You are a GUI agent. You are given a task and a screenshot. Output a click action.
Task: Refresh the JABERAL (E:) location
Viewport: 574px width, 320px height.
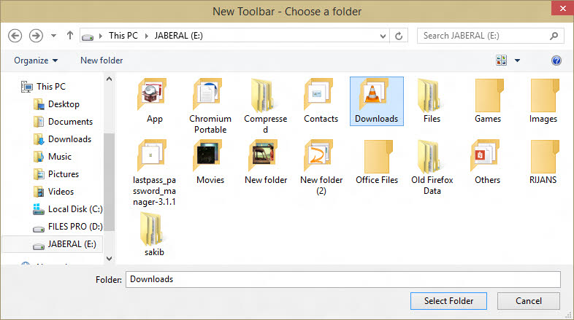pos(399,36)
